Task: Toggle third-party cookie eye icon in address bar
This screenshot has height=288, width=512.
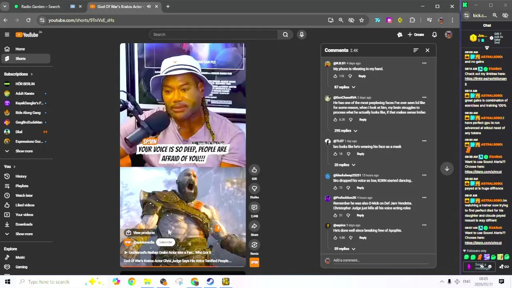Action: (351, 20)
